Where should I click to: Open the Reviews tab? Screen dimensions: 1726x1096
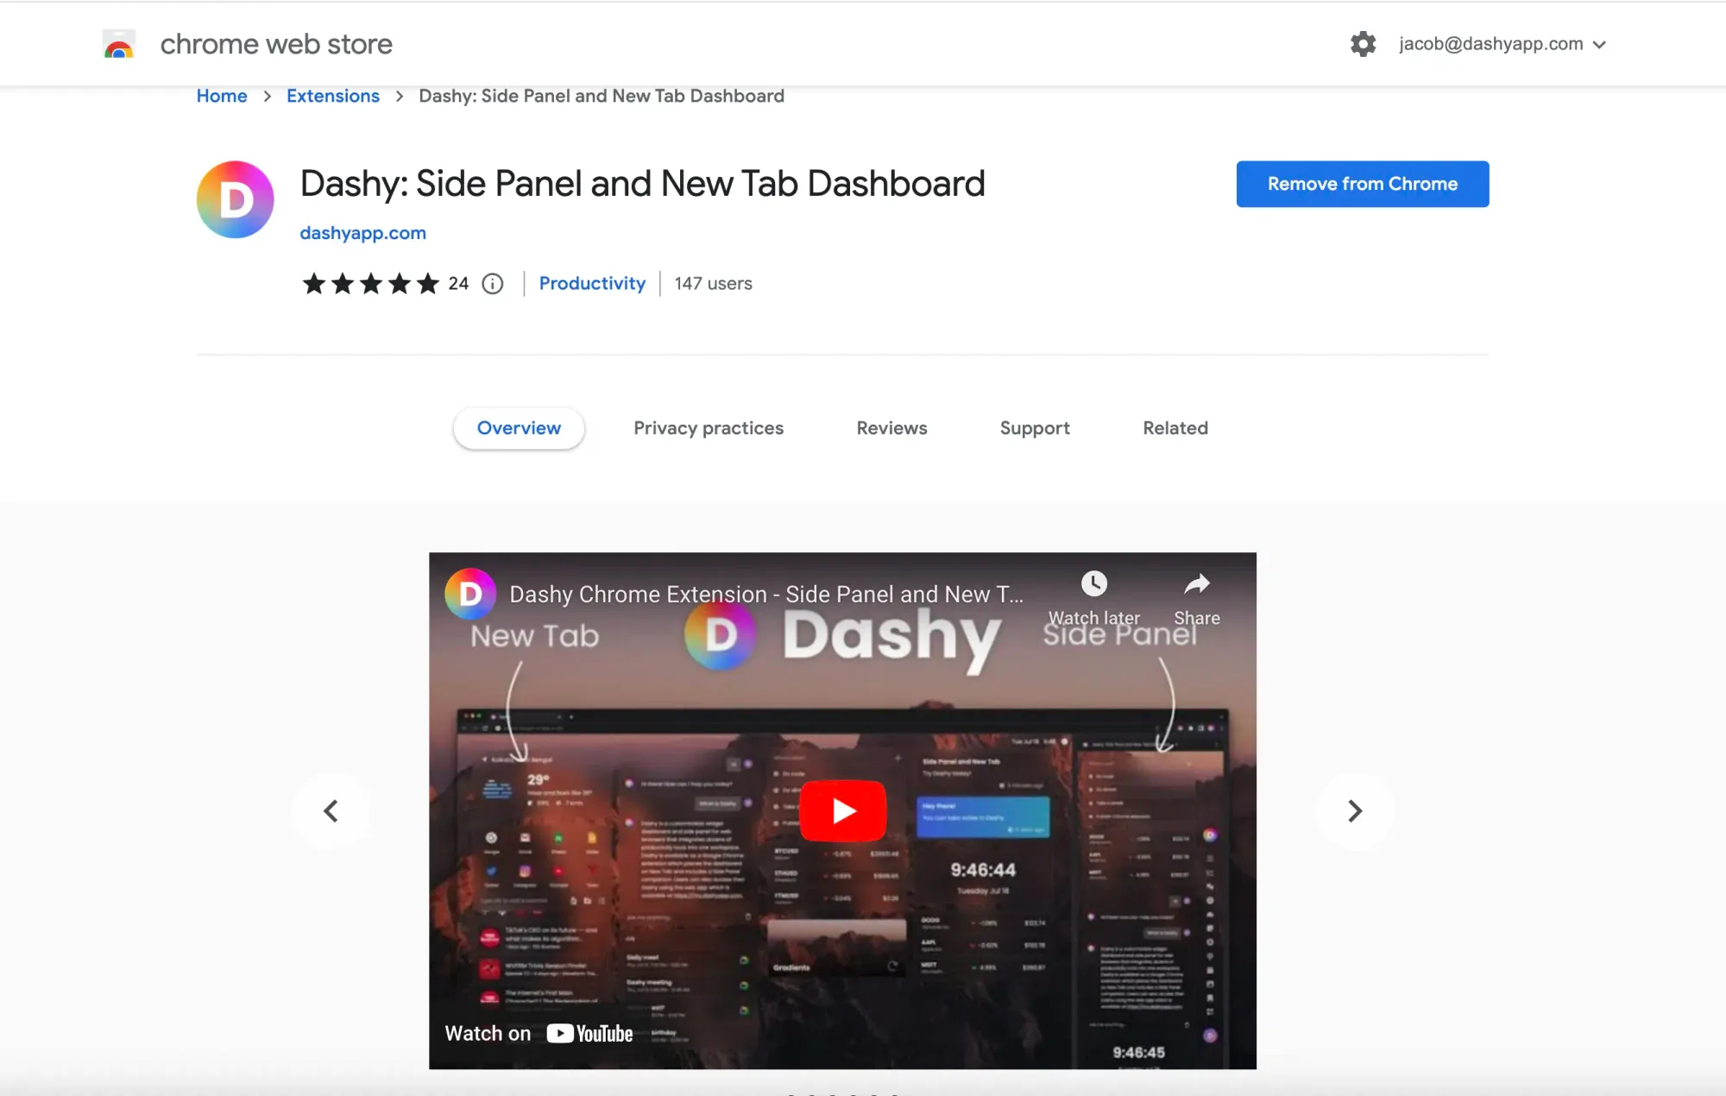(891, 428)
